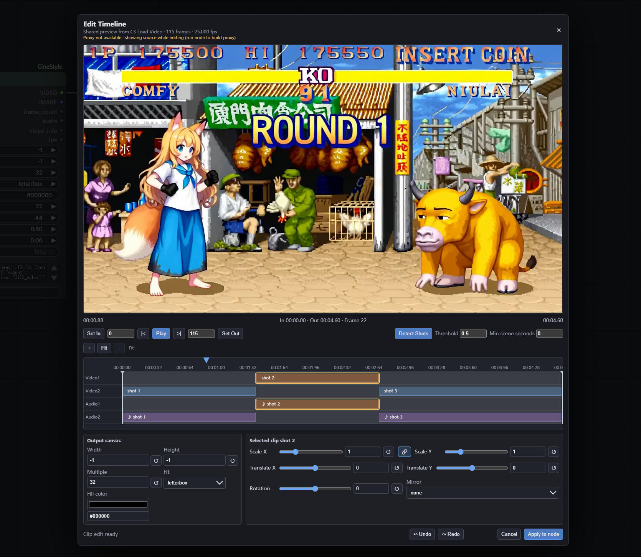
Task: Reset the canvas Width value
Action: coord(156,460)
